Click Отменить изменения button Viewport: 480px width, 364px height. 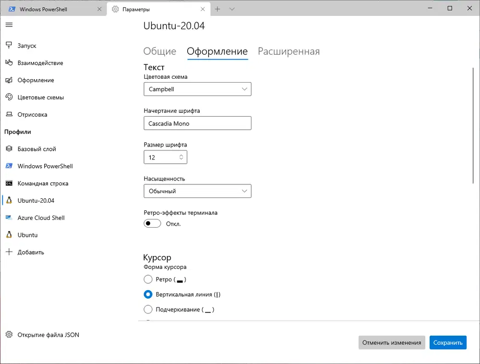tap(392, 342)
